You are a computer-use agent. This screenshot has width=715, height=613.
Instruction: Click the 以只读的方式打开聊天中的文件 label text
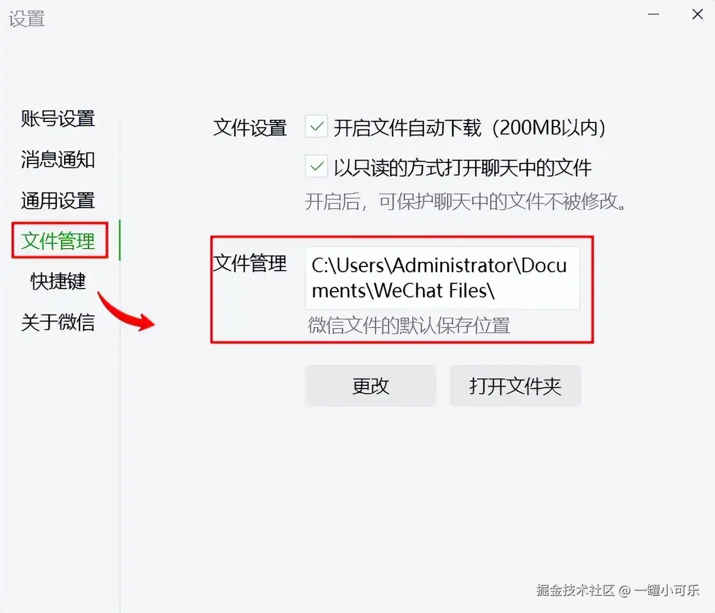(463, 168)
